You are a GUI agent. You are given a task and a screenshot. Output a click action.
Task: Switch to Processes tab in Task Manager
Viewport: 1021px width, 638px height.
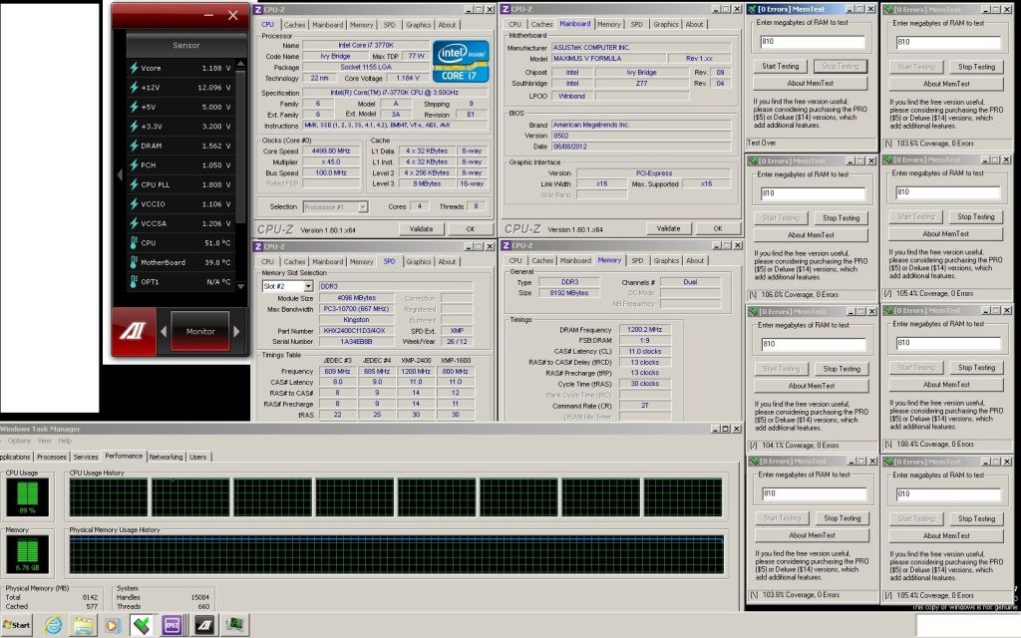pos(51,457)
